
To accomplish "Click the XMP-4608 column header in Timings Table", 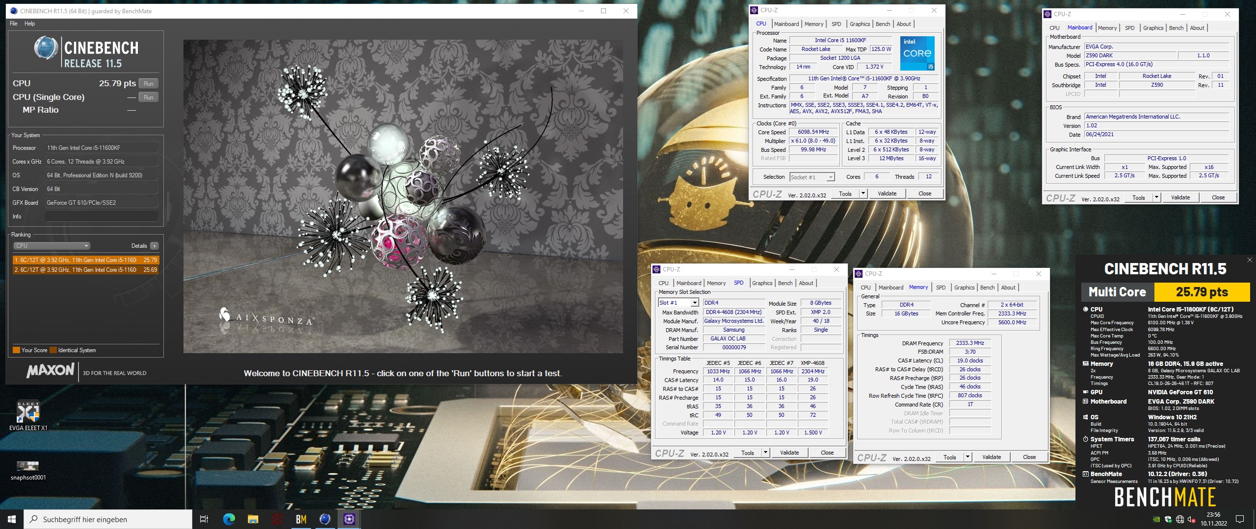I will 812,363.
